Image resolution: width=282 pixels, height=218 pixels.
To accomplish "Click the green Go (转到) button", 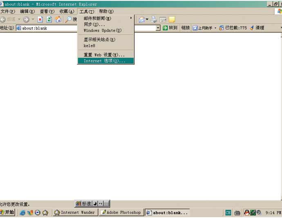I will [170, 28].
